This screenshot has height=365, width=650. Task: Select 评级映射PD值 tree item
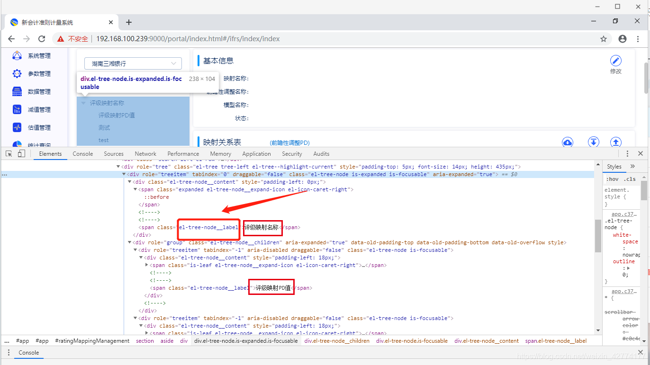point(117,115)
